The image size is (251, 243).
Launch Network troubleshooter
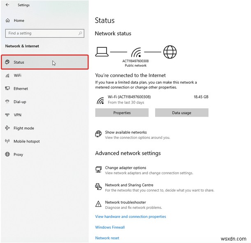point(125,202)
